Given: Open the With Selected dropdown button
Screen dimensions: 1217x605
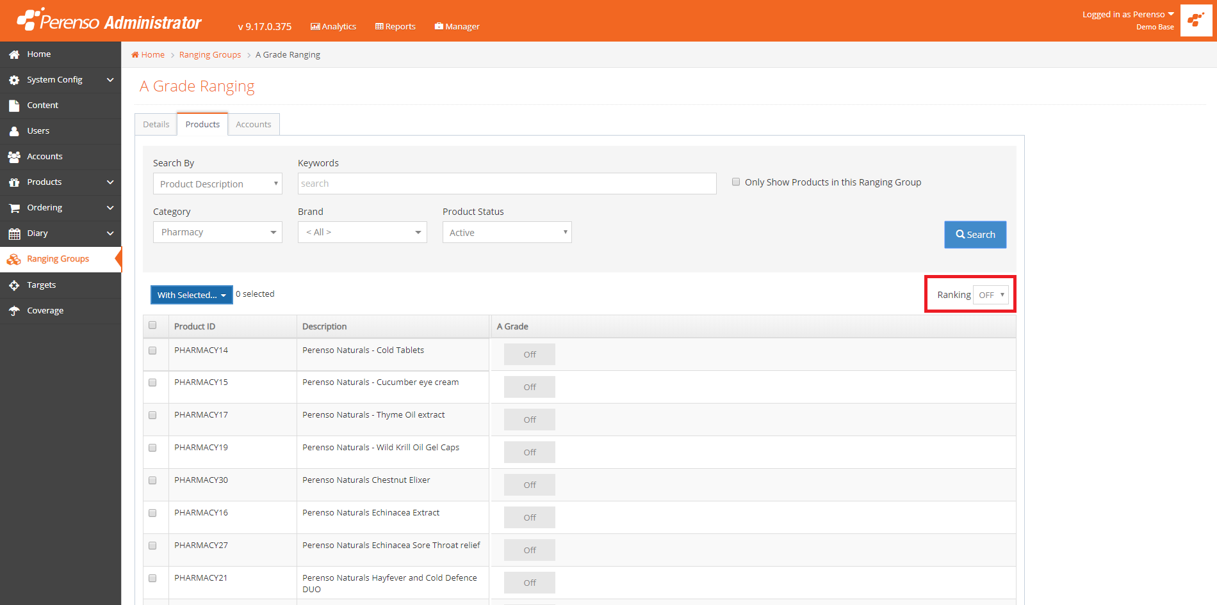Looking at the screenshot, I should [192, 295].
